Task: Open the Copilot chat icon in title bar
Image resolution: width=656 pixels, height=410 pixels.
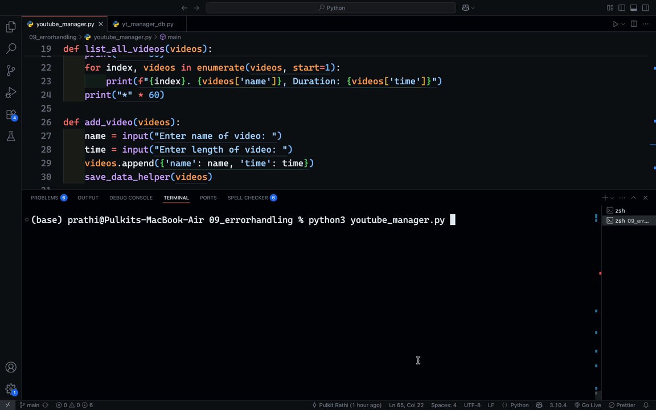Action: [465, 8]
